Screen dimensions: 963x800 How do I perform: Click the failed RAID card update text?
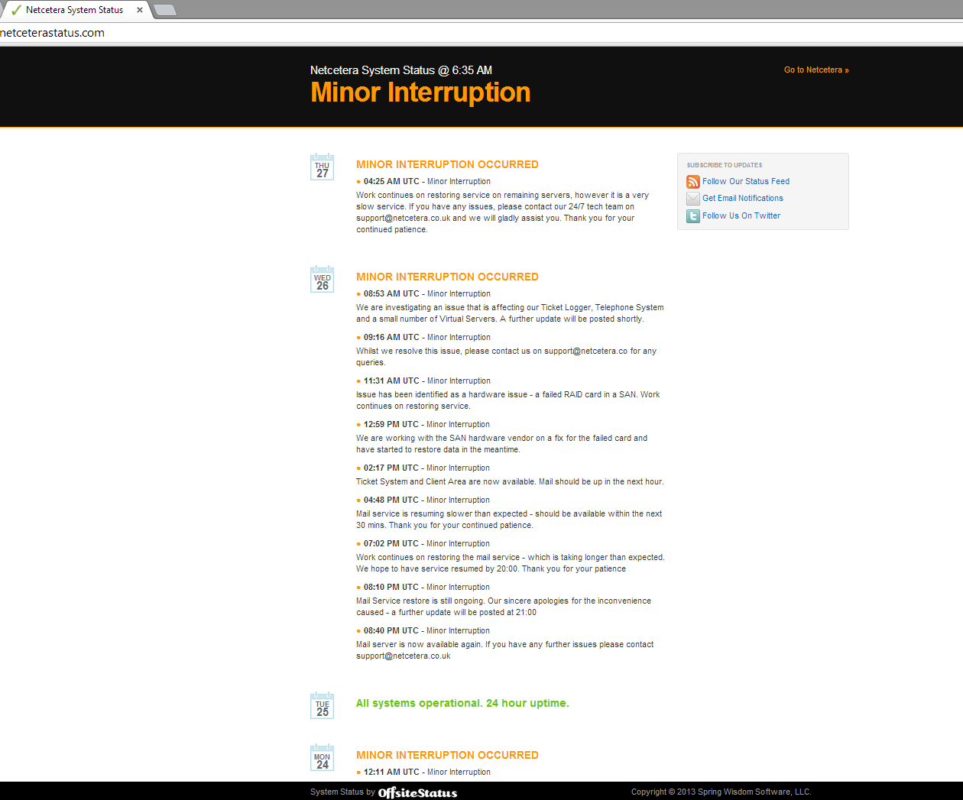[x=508, y=400]
